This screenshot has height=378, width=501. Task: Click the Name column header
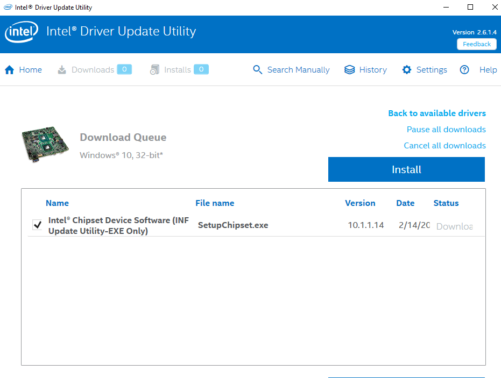[57, 203]
